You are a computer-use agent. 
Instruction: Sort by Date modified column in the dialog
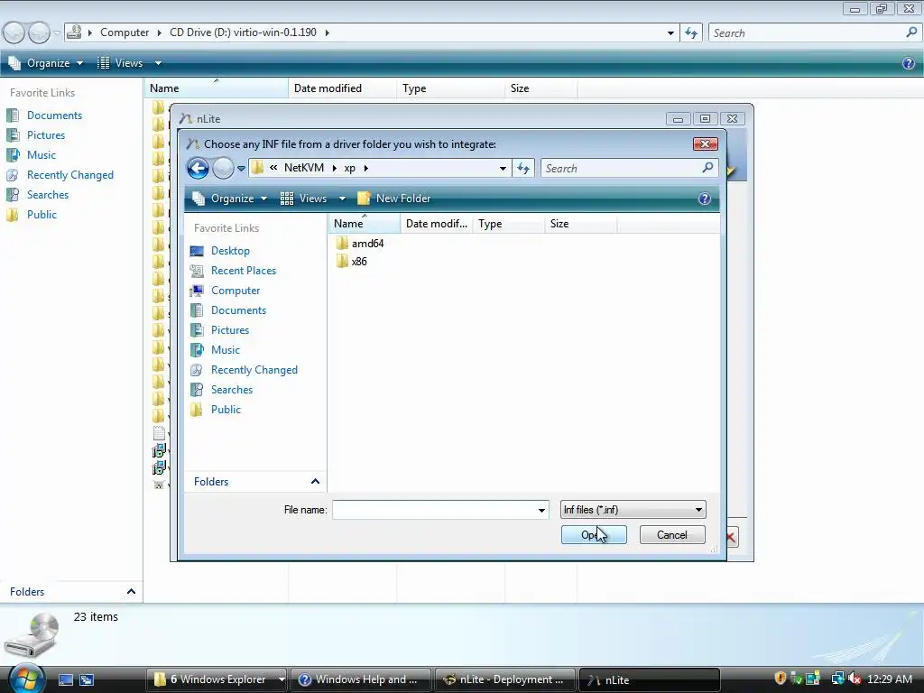(437, 224)
